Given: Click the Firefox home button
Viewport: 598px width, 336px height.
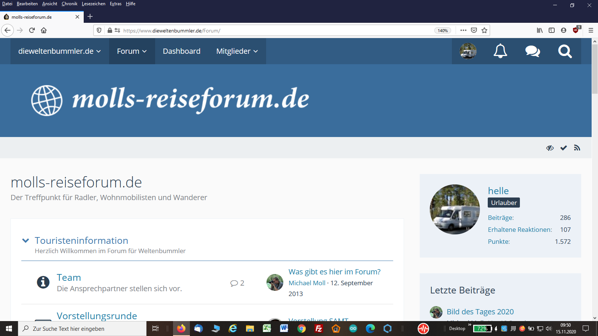Looking at the screenshot, I should coord(44,30).
